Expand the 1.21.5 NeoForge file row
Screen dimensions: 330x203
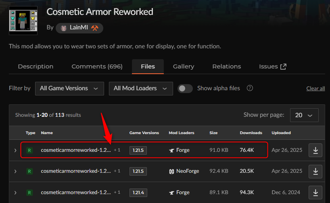tap(15, 171)
